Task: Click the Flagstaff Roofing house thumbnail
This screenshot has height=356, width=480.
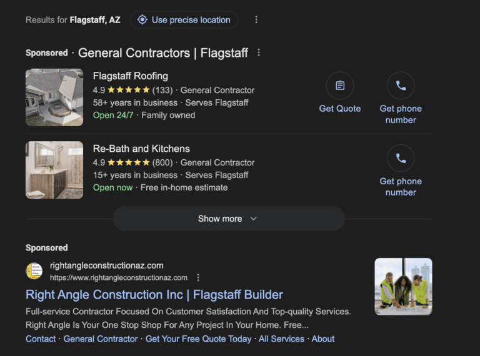Action: [x=54, y=97]
